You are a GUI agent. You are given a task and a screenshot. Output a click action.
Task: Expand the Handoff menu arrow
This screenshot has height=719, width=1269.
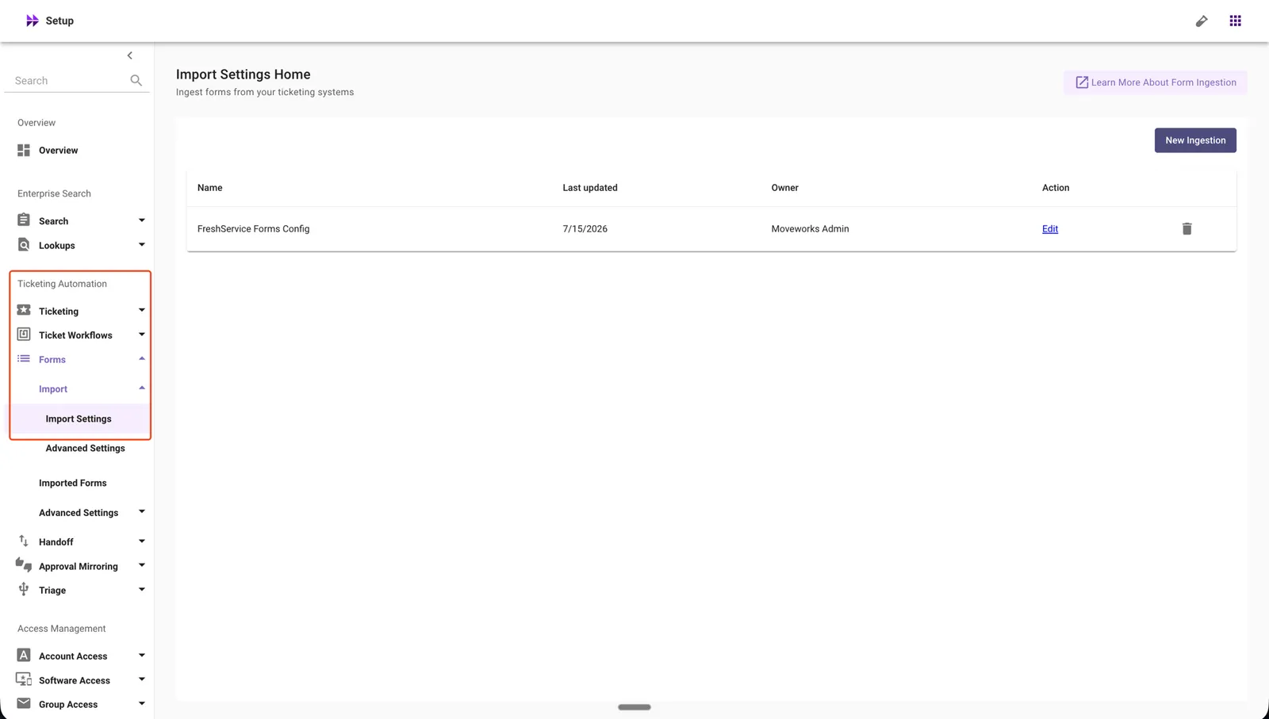[x=142, y=541]
